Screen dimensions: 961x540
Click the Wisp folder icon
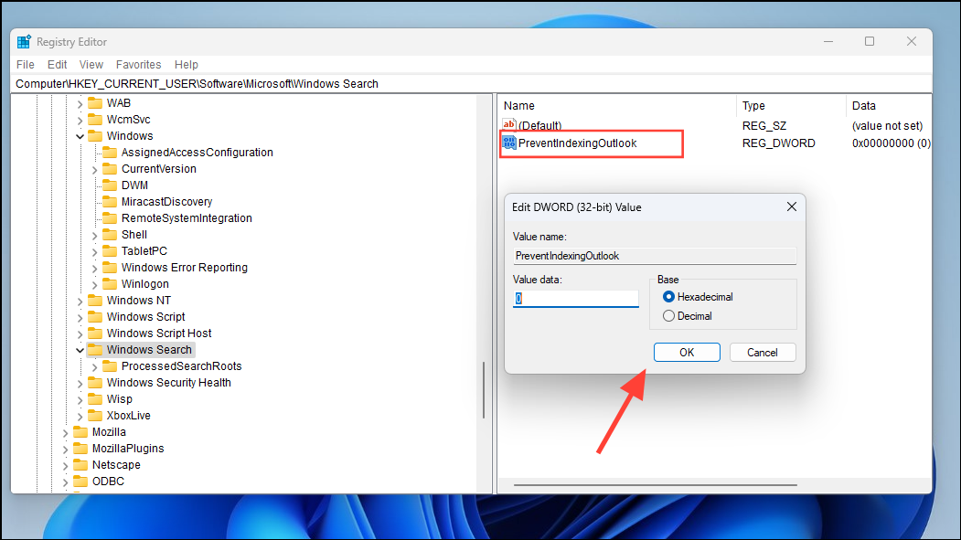[x=95, y=398]
